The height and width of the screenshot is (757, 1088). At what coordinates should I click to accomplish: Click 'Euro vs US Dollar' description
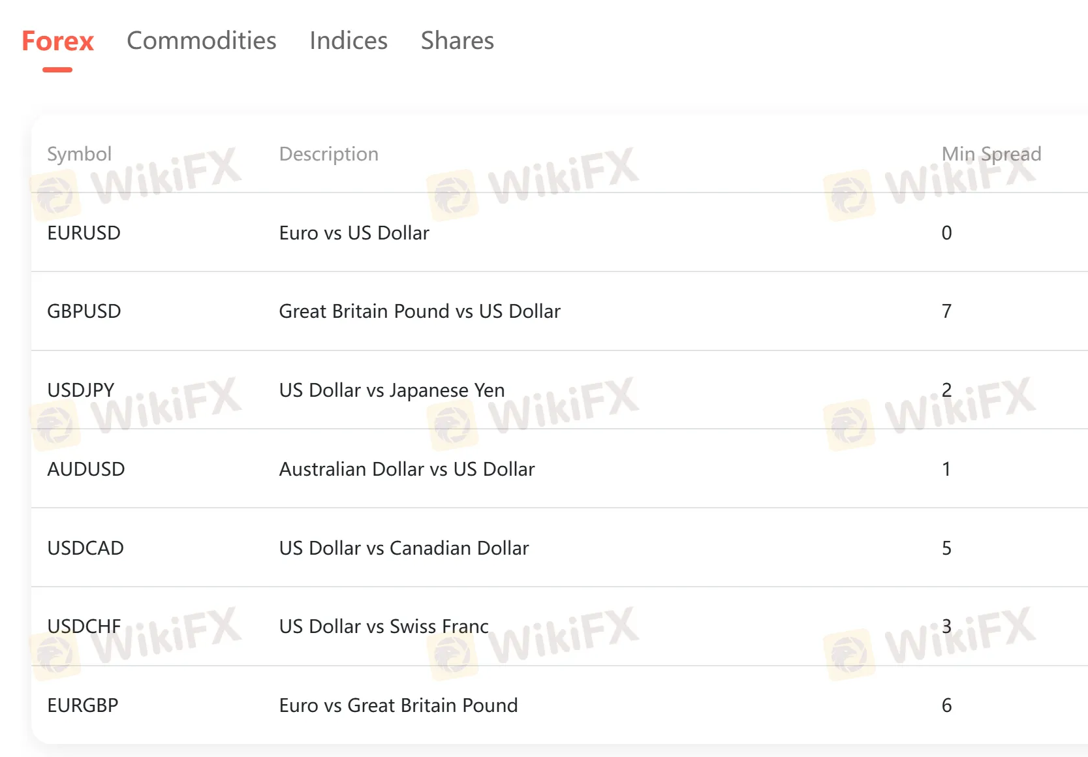coord(354,233)
